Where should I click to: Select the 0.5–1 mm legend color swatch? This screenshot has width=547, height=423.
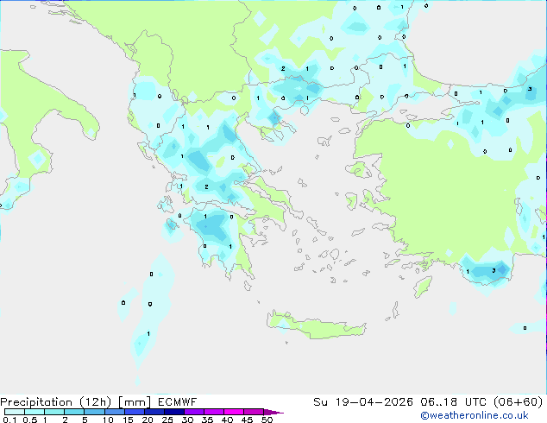[x=35, y=412]
